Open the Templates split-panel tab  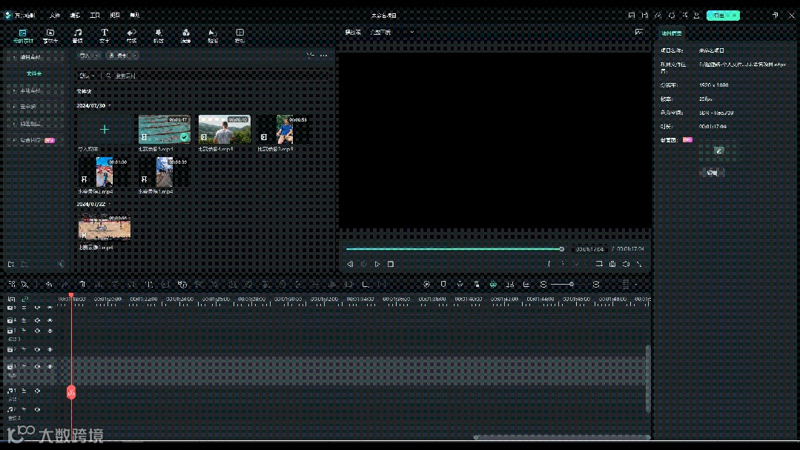[x=239, y=36]
